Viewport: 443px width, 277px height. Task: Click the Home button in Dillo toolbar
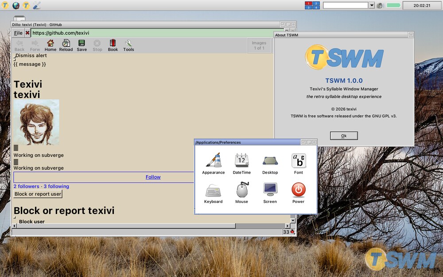pos(51,46)
